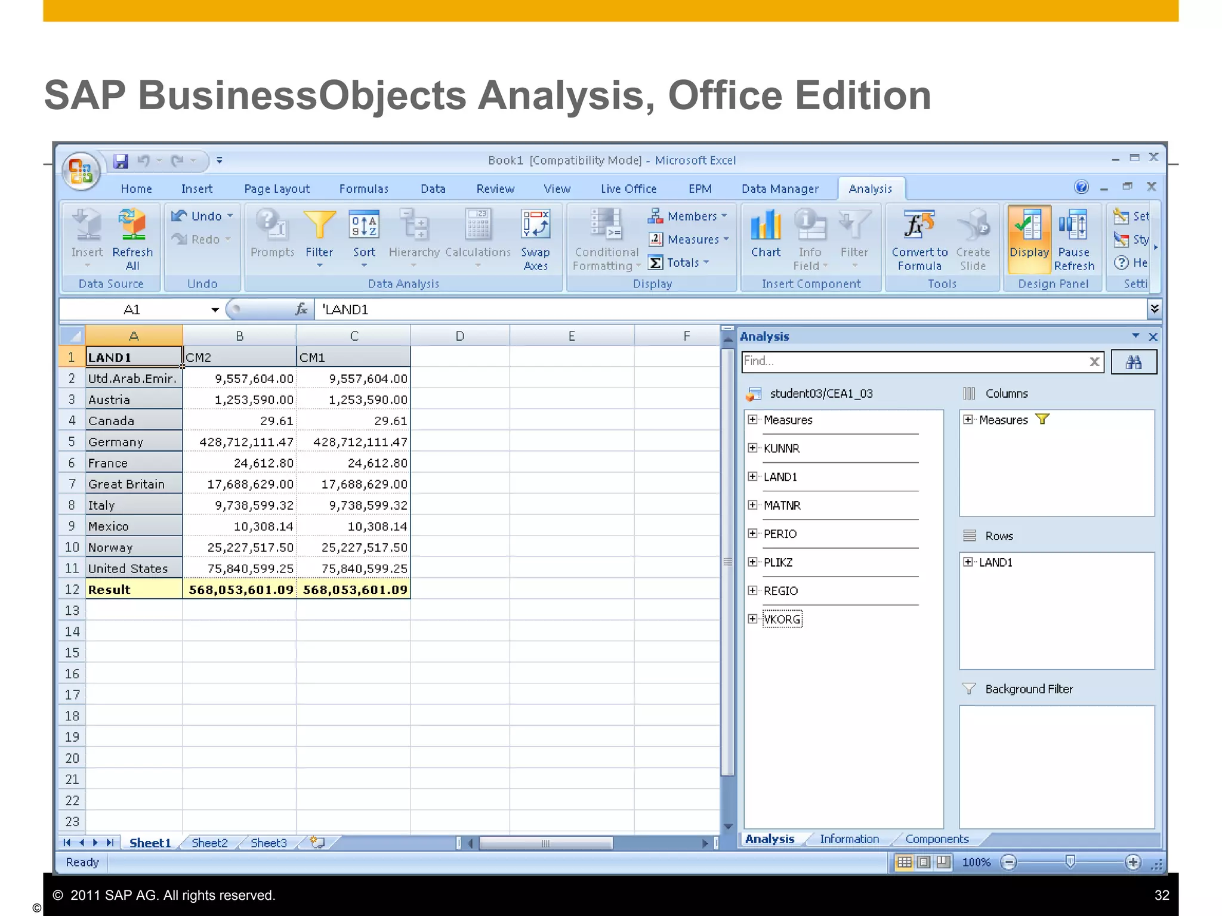Click the vertical scrollbar down arrow
Screen dimensions: 1222x916
click(727, 826)
